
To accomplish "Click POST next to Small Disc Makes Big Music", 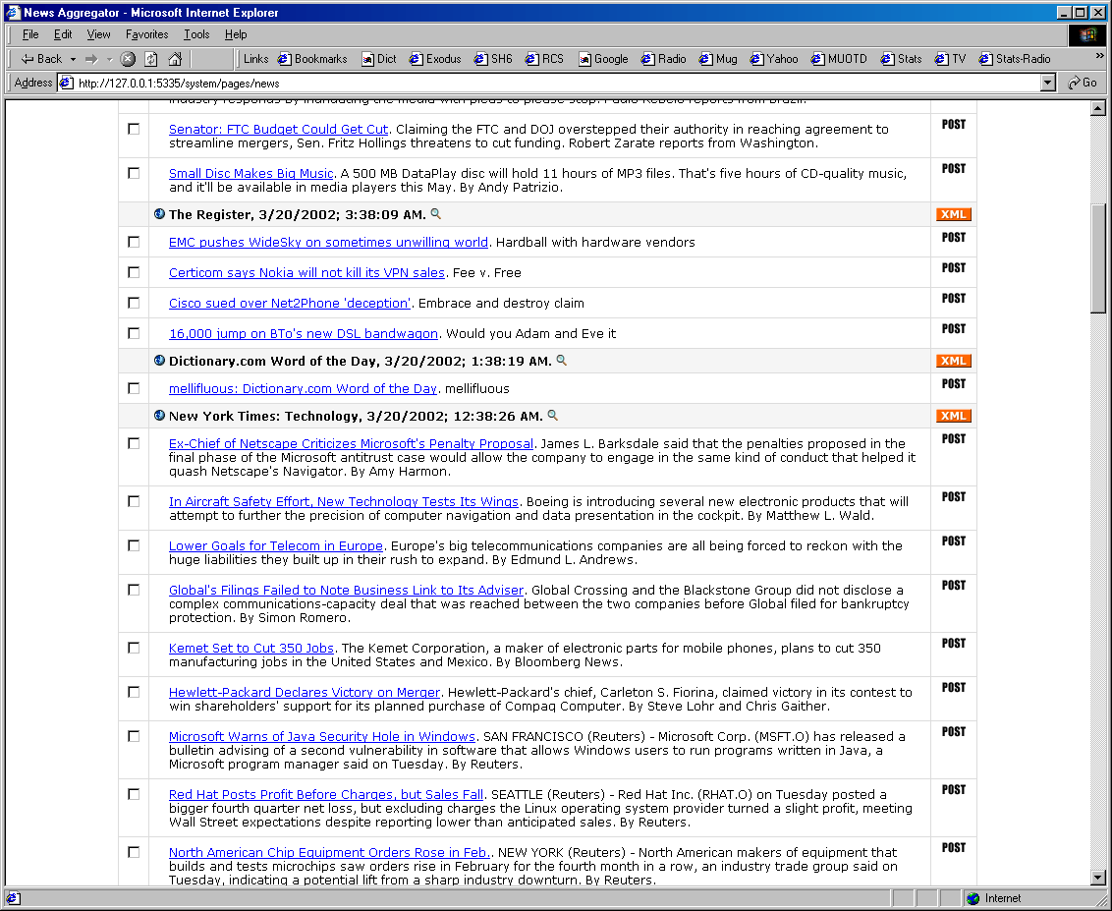I will [x=953, y=168].
